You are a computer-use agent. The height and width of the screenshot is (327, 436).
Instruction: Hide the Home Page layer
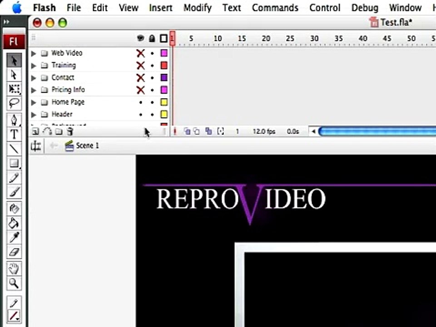(x=141, y=102)
